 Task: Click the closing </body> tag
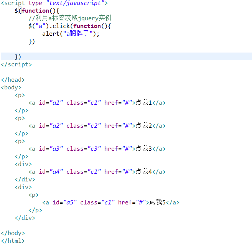13,233
